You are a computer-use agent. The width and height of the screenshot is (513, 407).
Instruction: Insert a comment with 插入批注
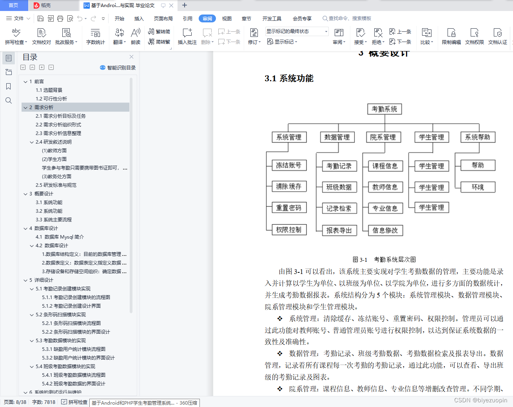(x=187, y=36)
